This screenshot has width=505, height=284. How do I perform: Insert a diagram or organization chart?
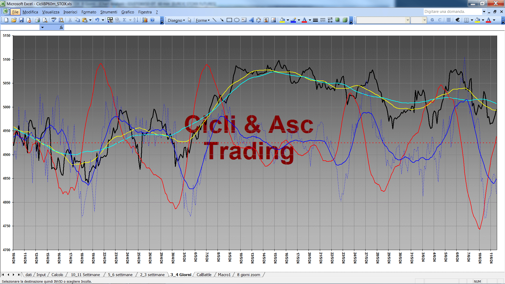[259, 20]
